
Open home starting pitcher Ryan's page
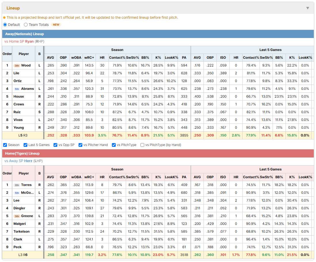coord(29,41)
